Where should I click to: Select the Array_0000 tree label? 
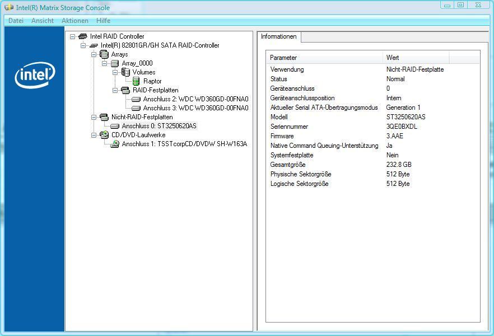point(137,63)
